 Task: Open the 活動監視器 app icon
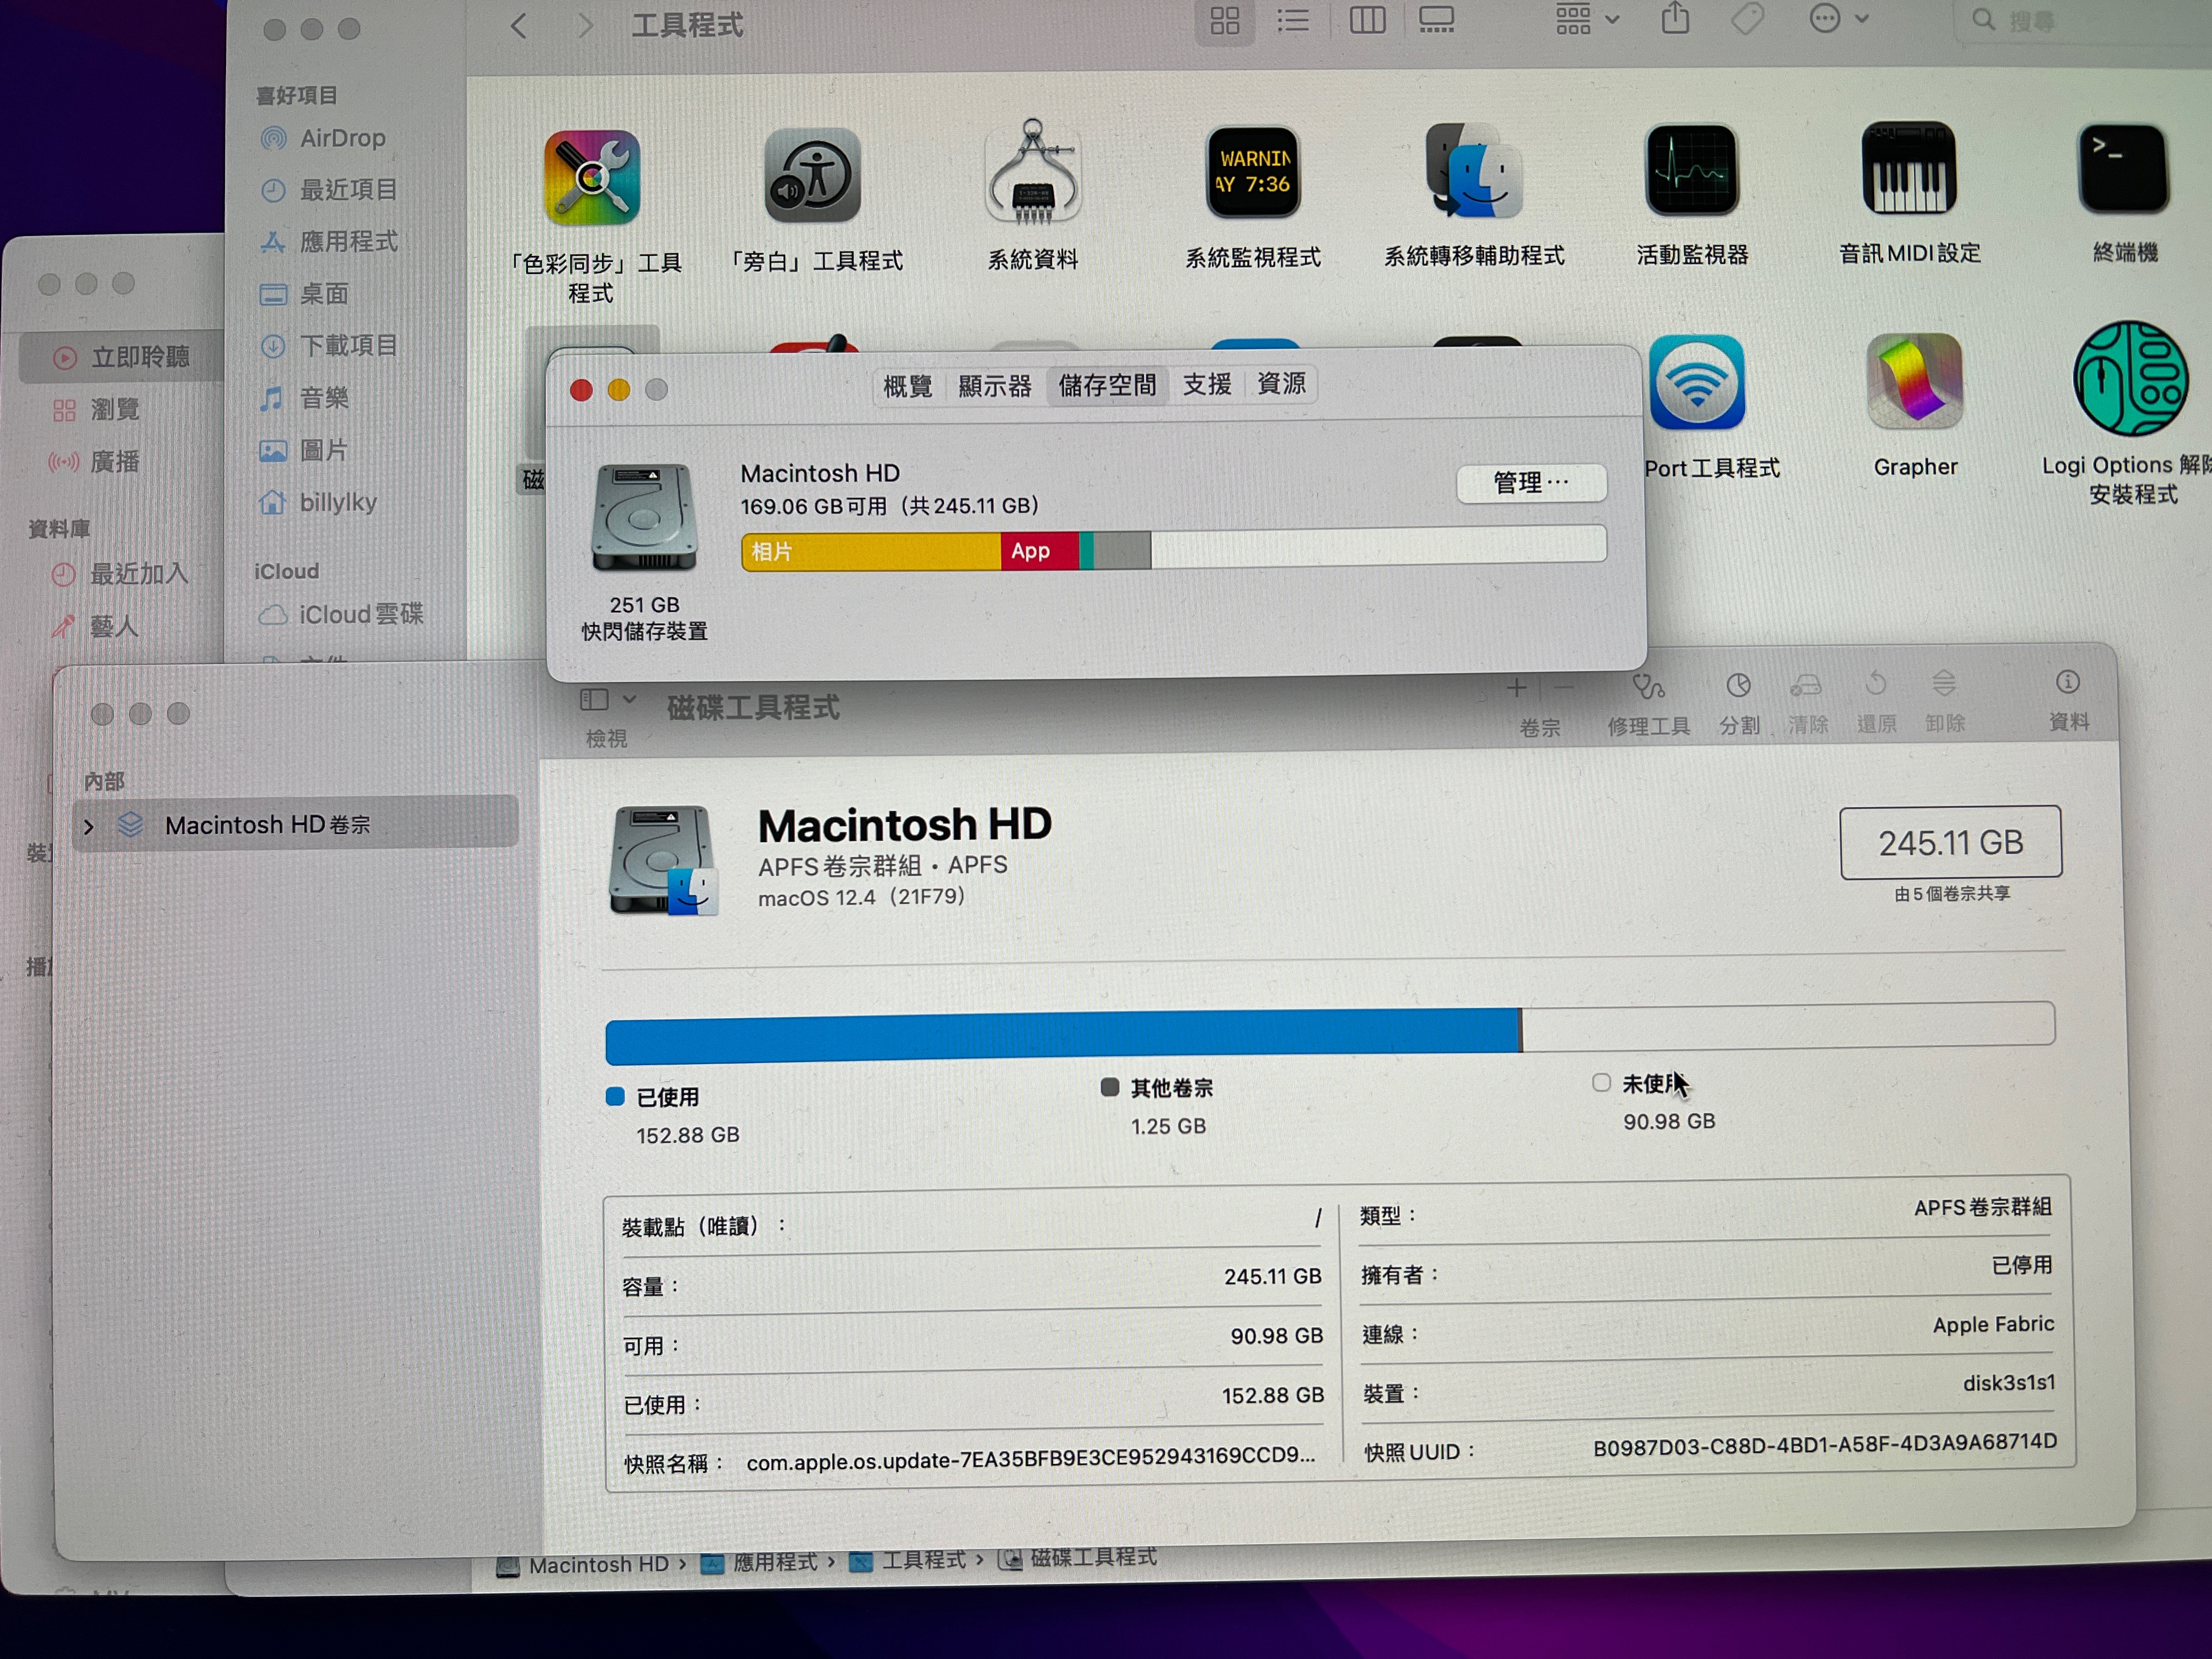click(1692, 170)
